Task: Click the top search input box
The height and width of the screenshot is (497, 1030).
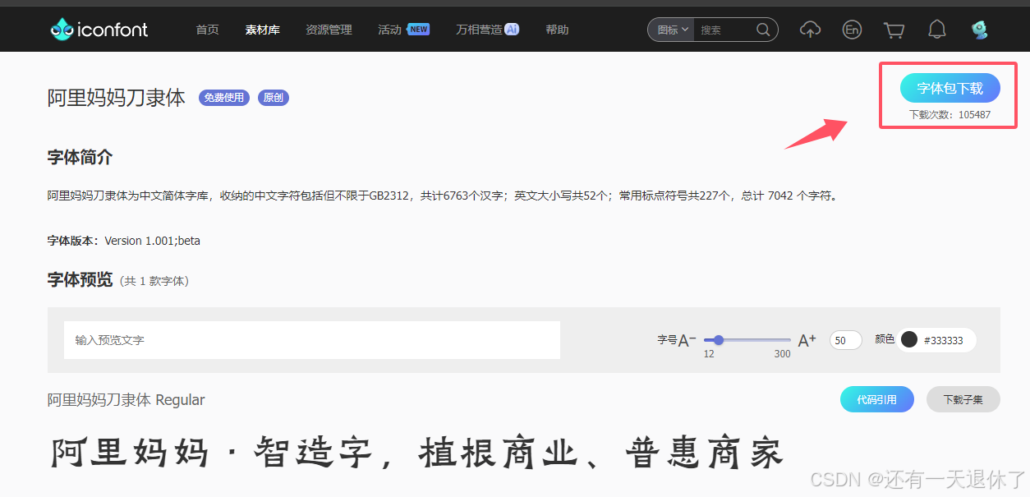Action: coord(723,30)
